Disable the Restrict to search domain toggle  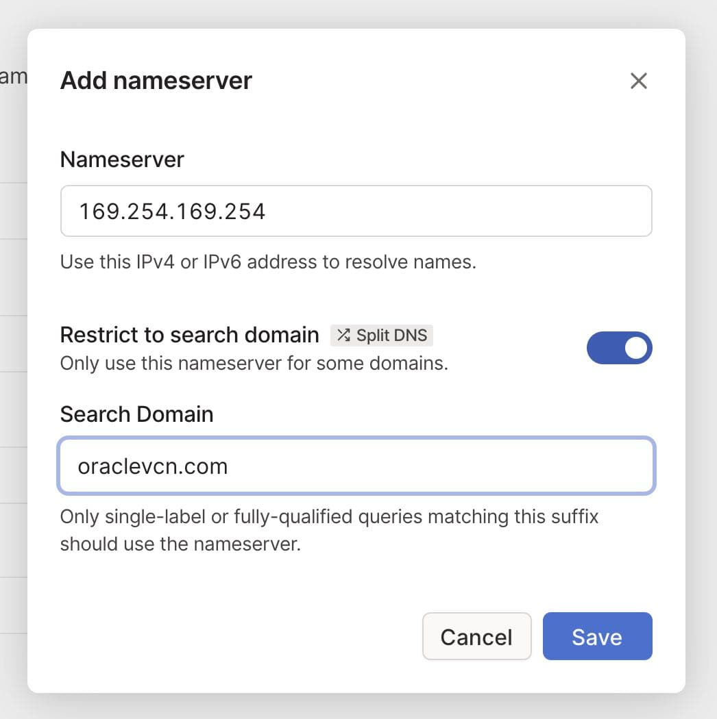point(619,348)
